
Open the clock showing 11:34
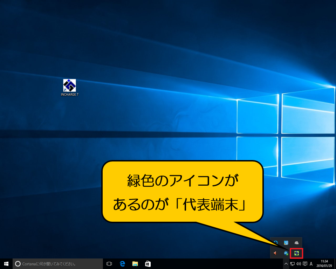324,264
